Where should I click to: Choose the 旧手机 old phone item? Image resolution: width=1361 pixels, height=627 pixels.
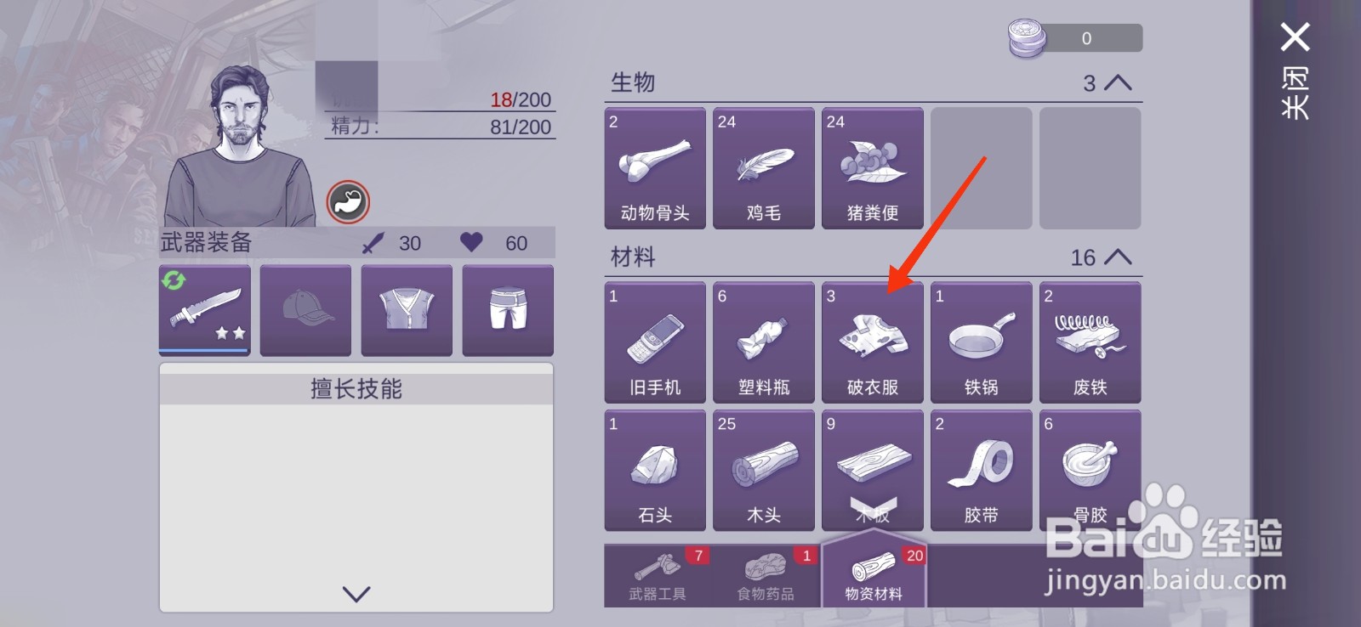pos(655,342)
